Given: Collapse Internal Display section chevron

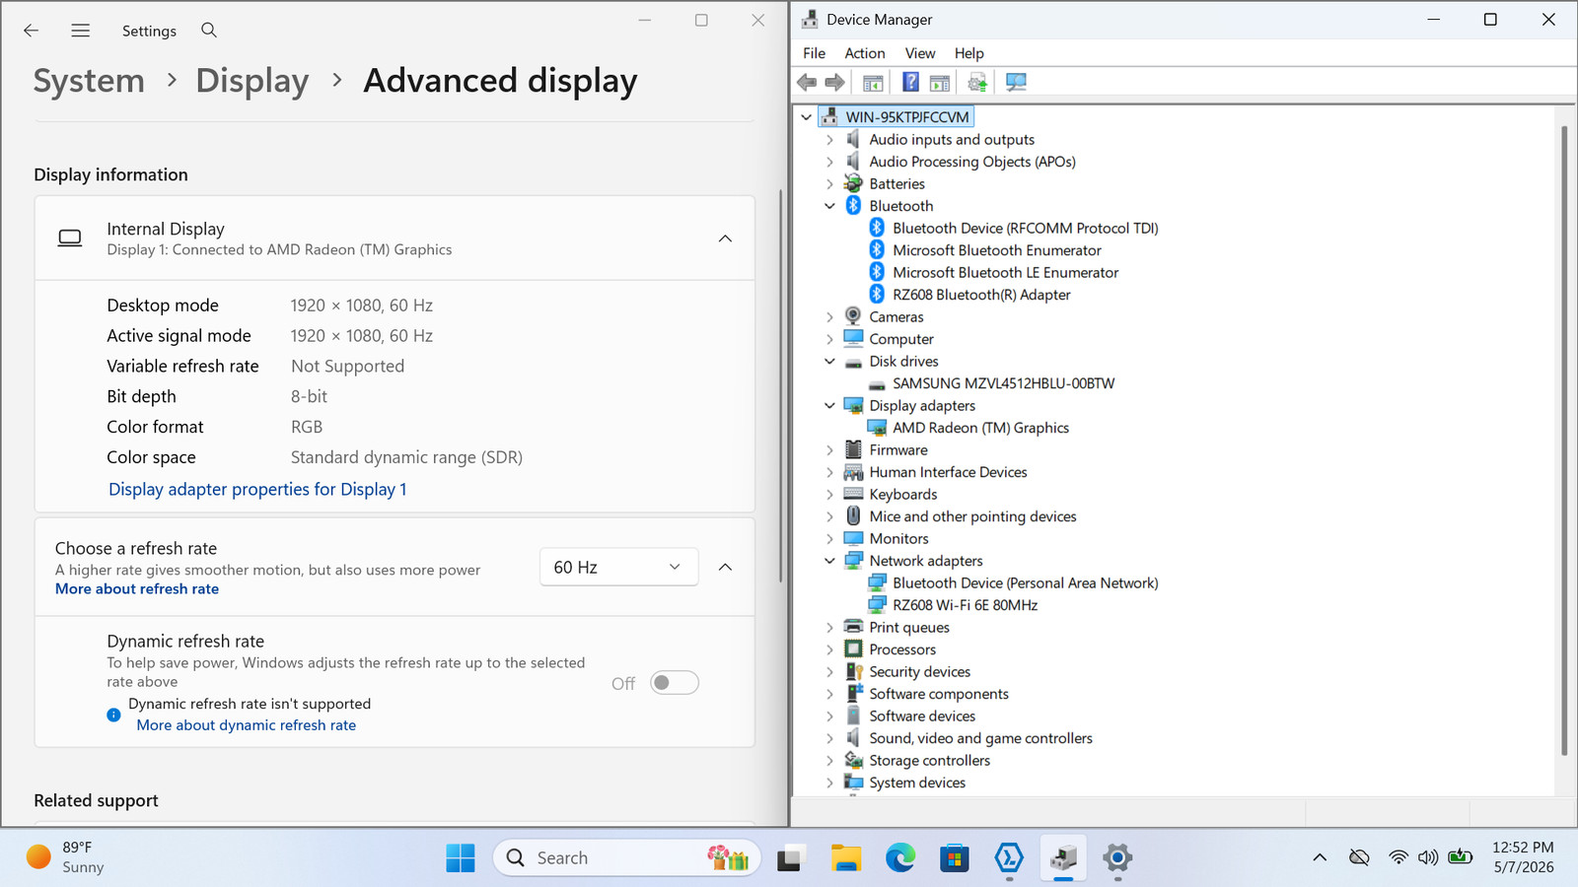Looking at the screenshot, I should [725, 239].
